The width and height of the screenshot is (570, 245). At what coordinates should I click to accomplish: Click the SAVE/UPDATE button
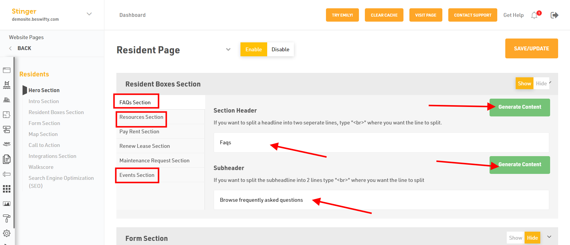[x=531, y=49]
